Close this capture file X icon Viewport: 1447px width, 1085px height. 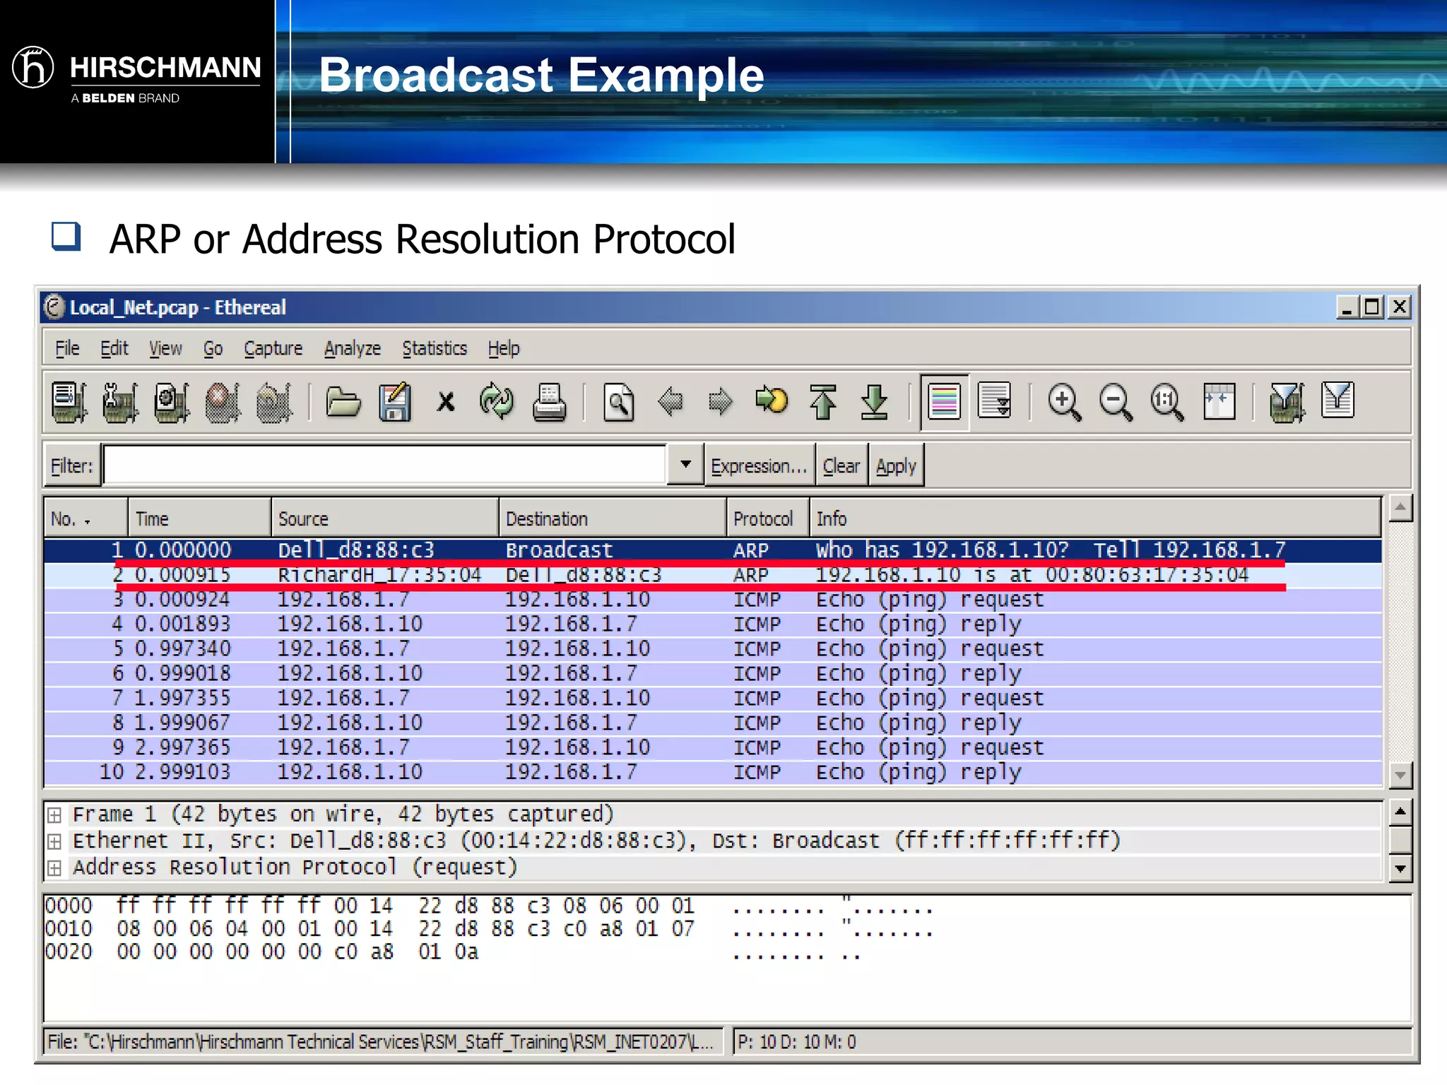(446, 402)
